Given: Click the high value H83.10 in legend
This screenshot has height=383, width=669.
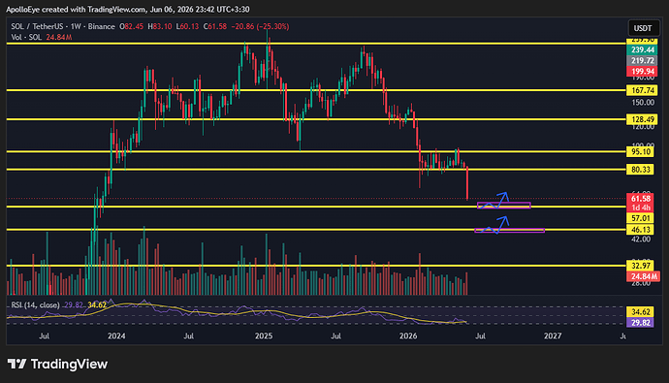Looking at the screenshot, I should (160, 26).
